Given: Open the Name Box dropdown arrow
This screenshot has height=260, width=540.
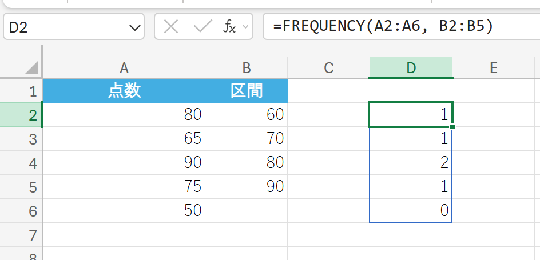Looking at the screenshot, I should pos(136,27).
